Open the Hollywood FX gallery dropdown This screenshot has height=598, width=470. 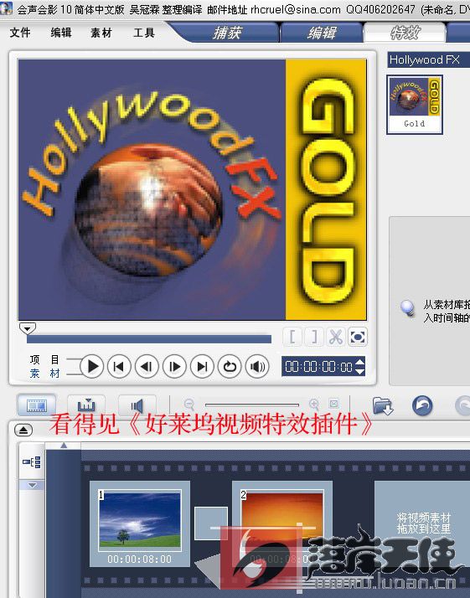pyautogui.click(x=428, y=59)
